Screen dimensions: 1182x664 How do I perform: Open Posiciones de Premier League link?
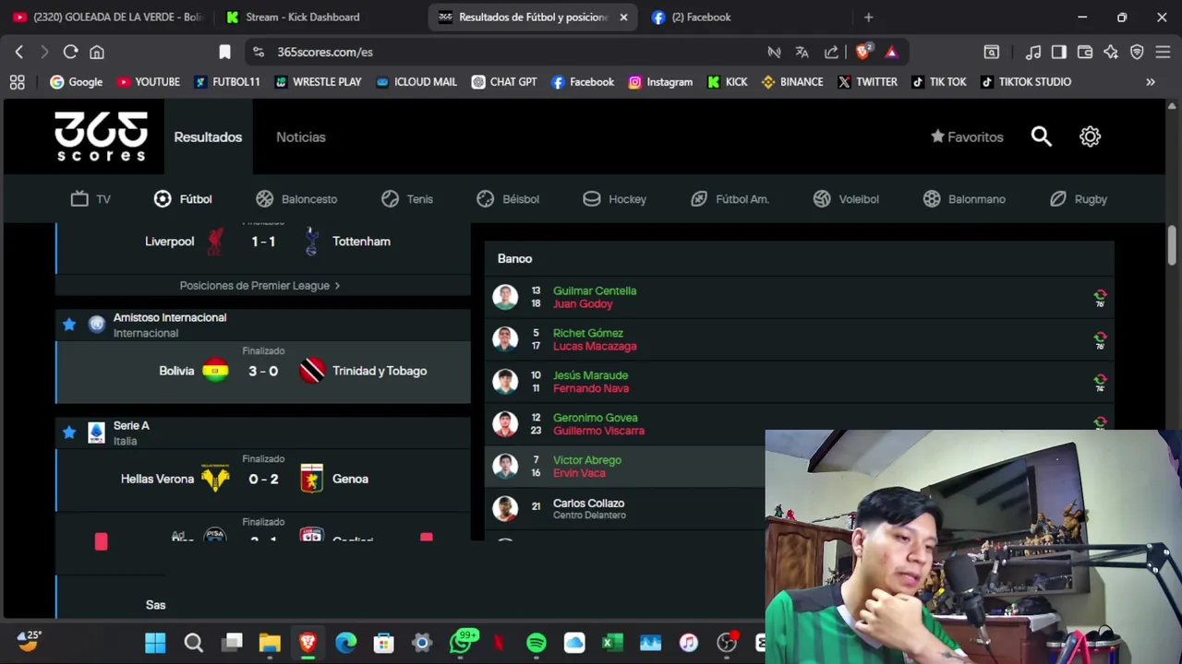click(260, 286)
